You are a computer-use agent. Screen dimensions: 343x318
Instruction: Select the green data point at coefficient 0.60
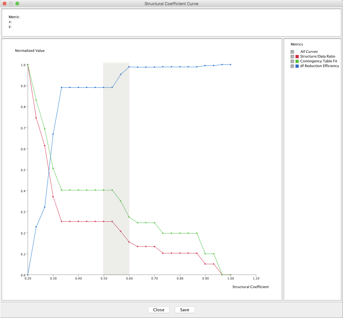click(129, 217)
